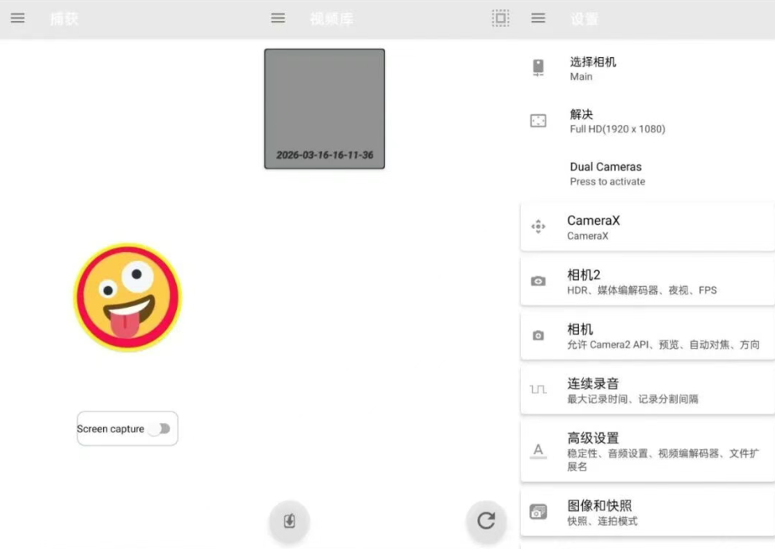Select the CameraX crosshair icon
Screen dimensions: 775x549
pyautogui.click(x=539, y=226)
